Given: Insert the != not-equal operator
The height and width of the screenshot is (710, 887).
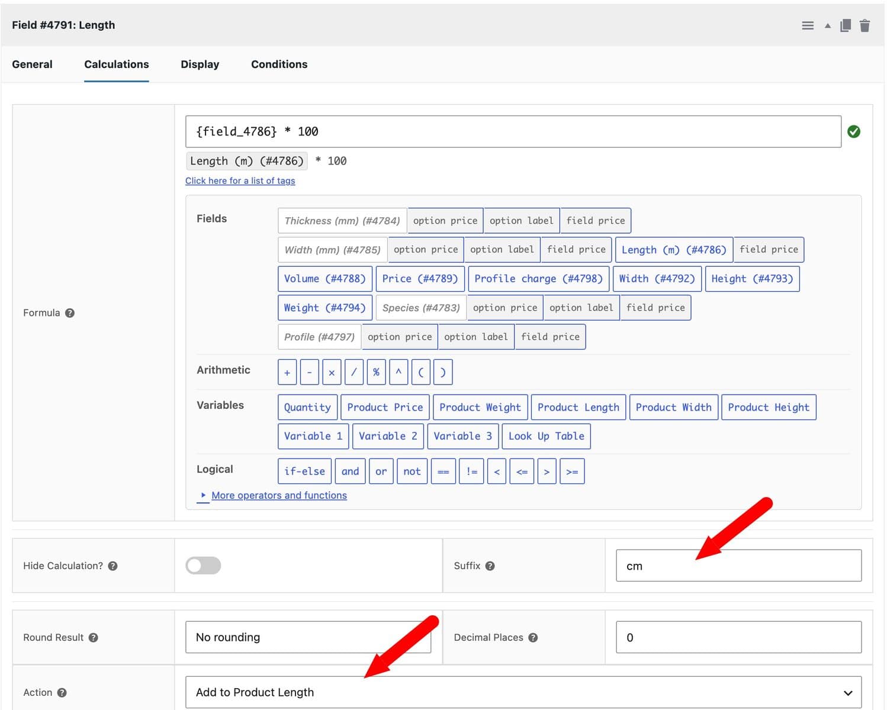Looking at the screenshot, I should pos(471,472).
